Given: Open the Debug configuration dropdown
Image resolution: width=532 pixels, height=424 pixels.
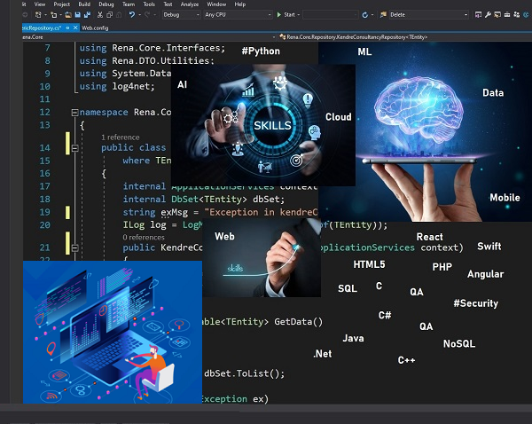Looking at the screenshot, I should point(181,15).
